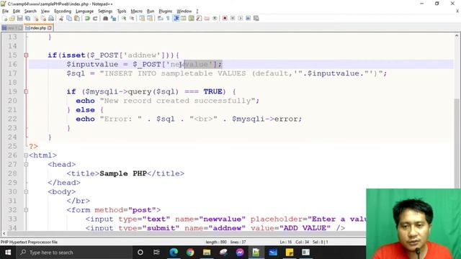This screenshot has width=461, height=259.
Task: Open the Settings menu
Action: [x=105, y=12]
